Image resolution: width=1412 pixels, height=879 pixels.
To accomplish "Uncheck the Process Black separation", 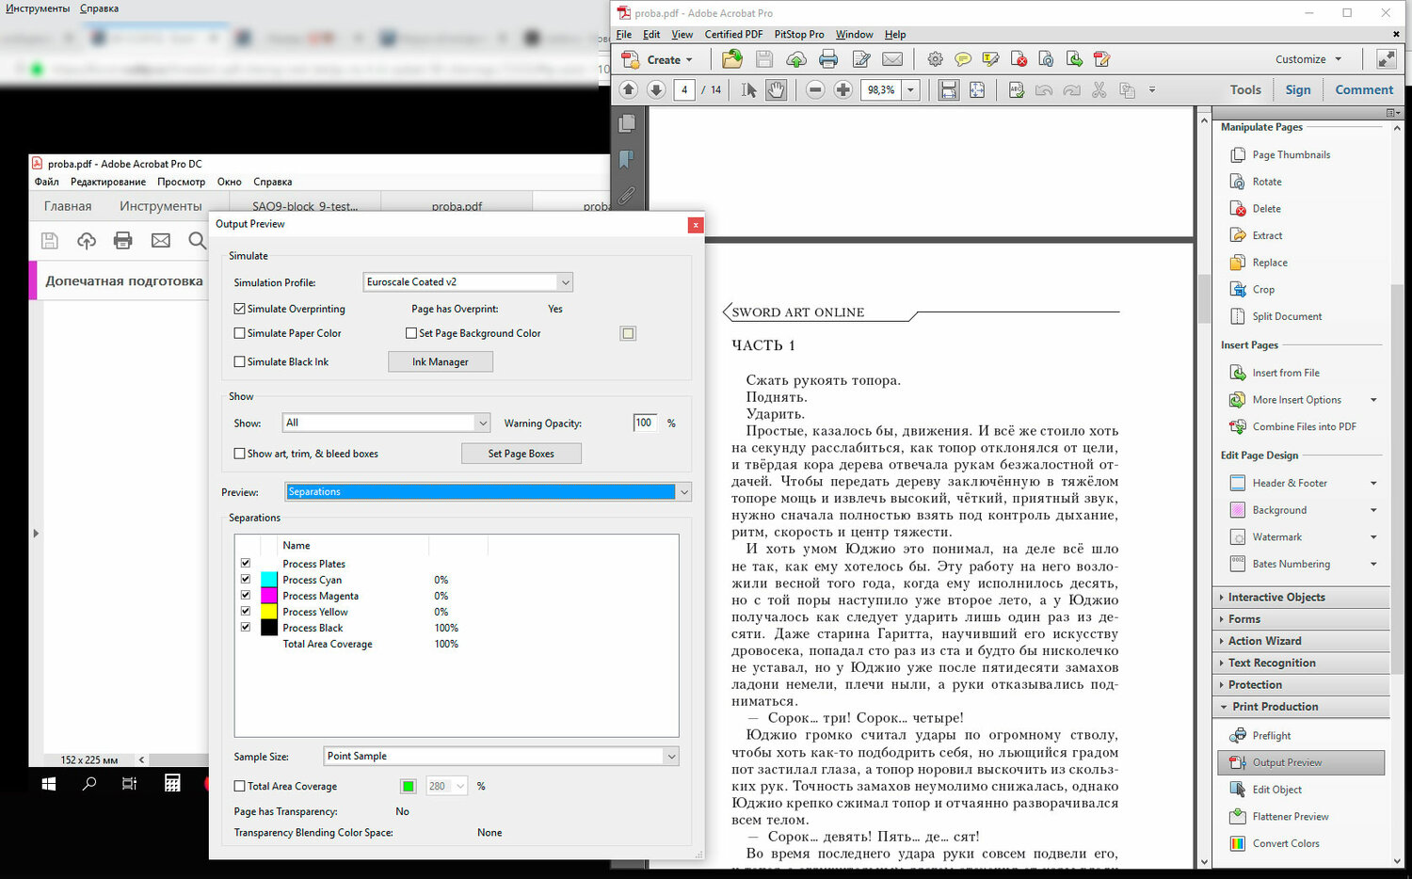I will click(246, 628).
